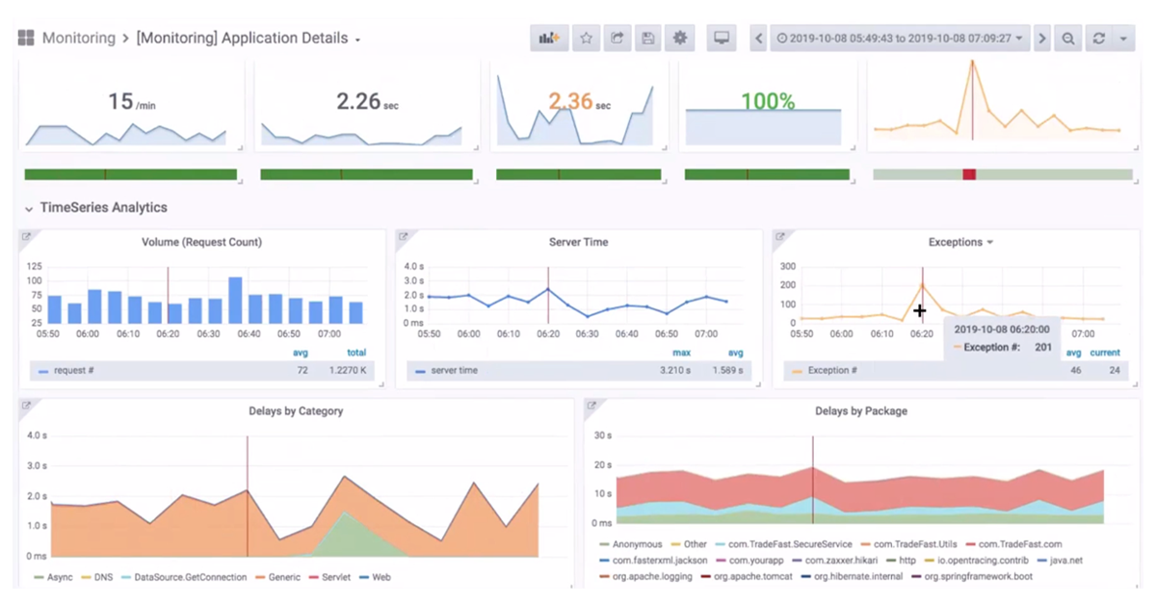Open the Application Details dashboard picker

click(249, 39)
